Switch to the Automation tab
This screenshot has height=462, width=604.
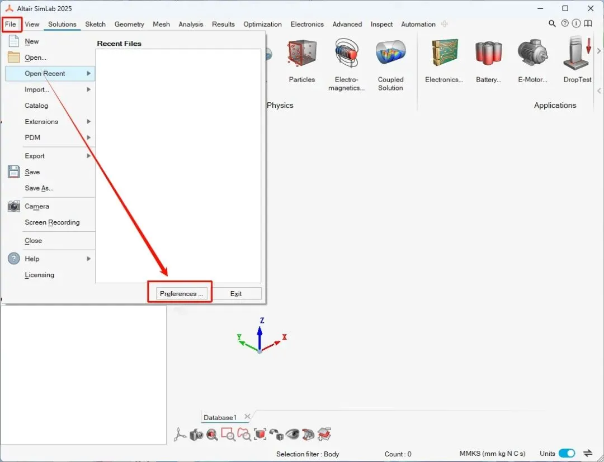click(418, 24)
